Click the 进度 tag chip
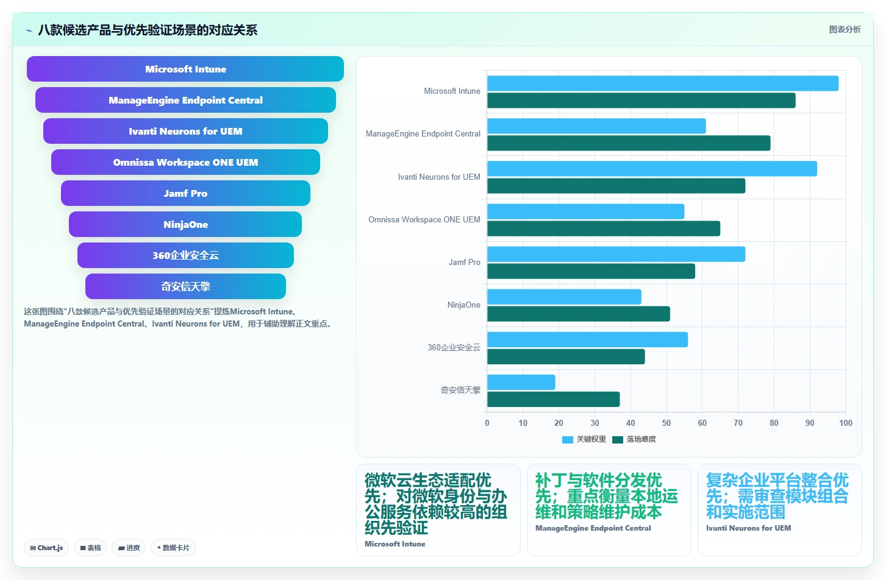886x580 pixels. click(129, 548)
